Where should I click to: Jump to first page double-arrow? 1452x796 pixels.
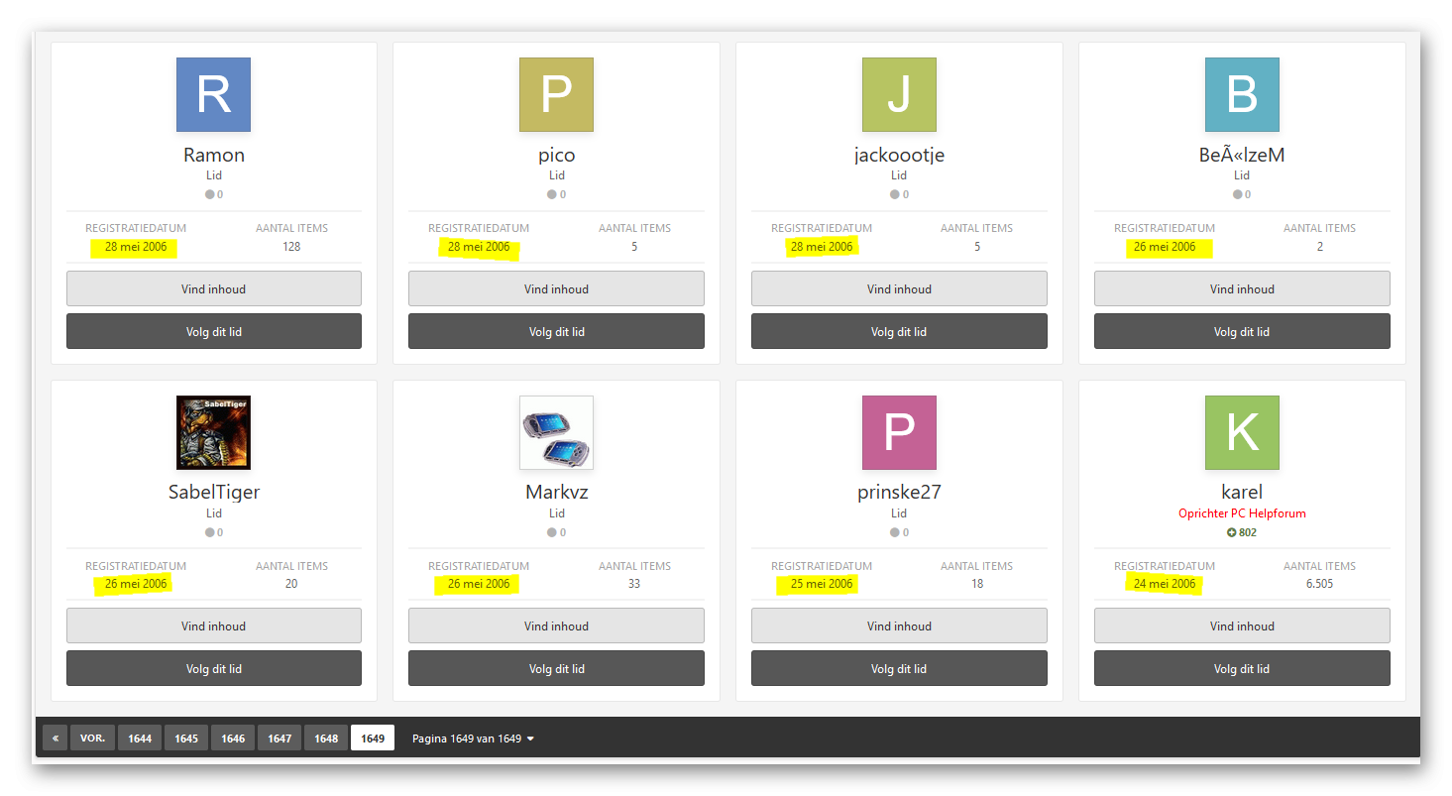55,738
